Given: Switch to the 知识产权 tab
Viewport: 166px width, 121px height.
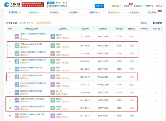Looking at the screenshot, I should coord(114,13).
